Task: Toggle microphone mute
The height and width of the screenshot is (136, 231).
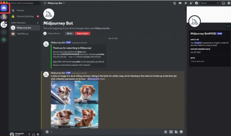Action: [29, 134]
